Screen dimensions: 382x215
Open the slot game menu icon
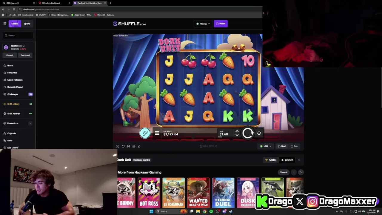pyautogui.click(x=157, y=133)
